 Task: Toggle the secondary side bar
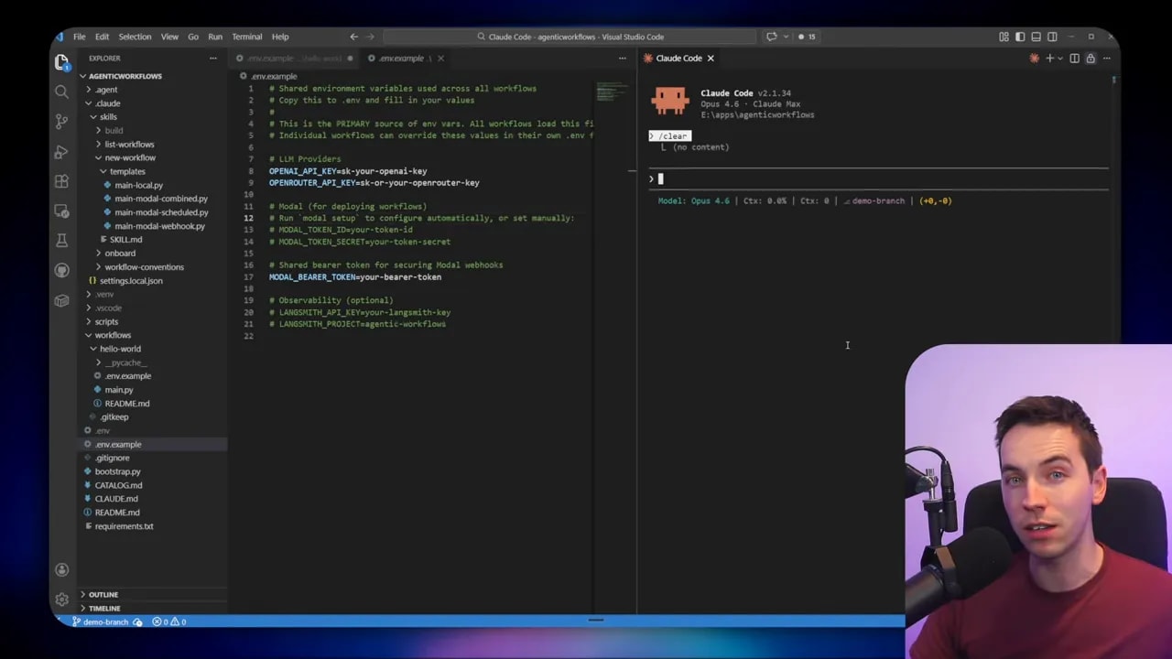(x=1052, y=37)
